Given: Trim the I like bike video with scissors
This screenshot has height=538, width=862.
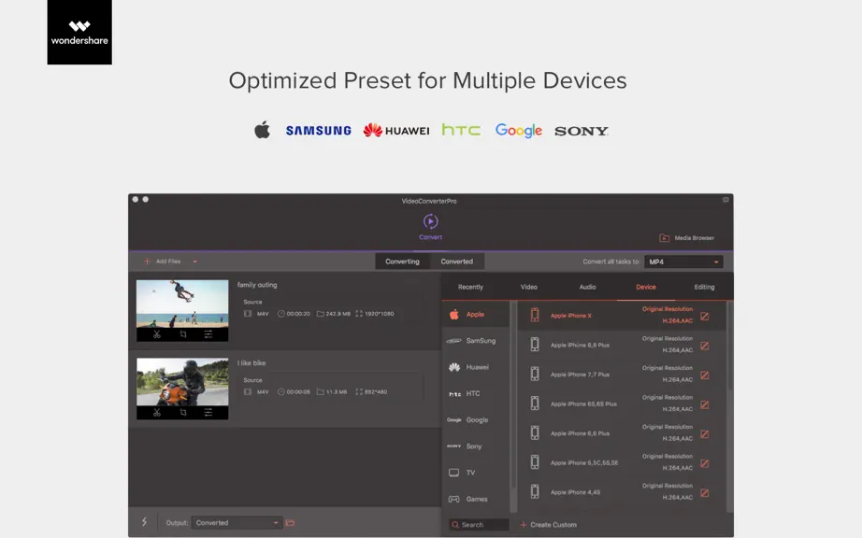Looking at the screenshot, I should [157, 413].
